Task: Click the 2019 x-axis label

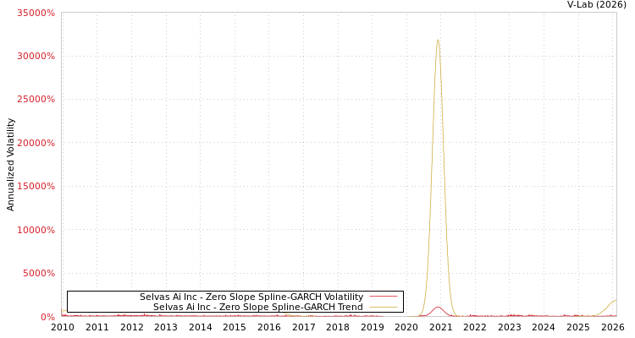Action: click(x=373, y=328)
